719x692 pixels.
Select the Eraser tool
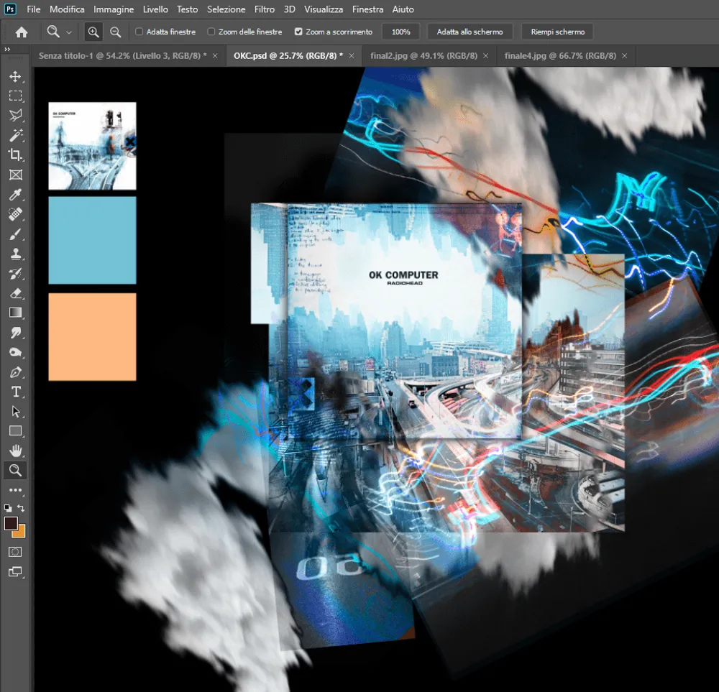[15, 293]
